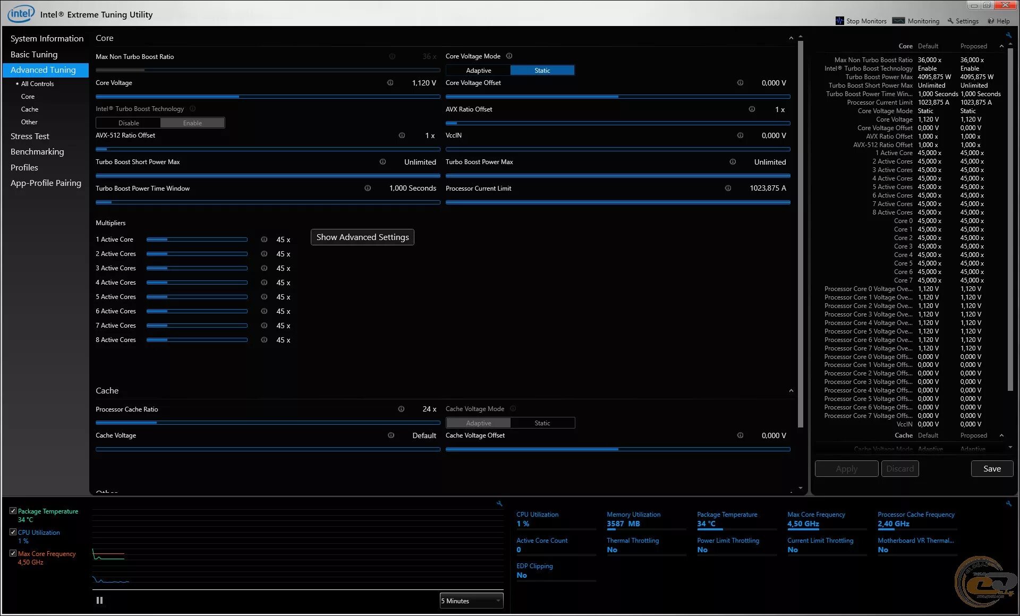The height and width of the screenshot is (616, 1020).
Task: Adjust the Processor Cache Ratio slider
Action: 268,423
